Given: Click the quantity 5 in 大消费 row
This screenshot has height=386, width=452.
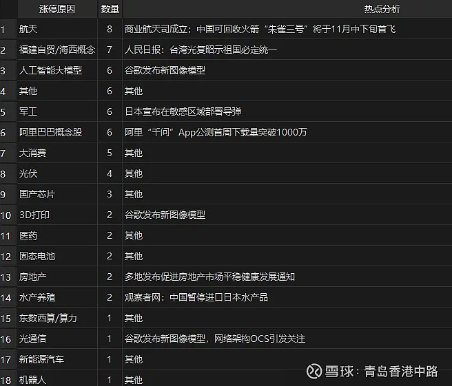Looking at the screenshot, I should pos(110,153).
